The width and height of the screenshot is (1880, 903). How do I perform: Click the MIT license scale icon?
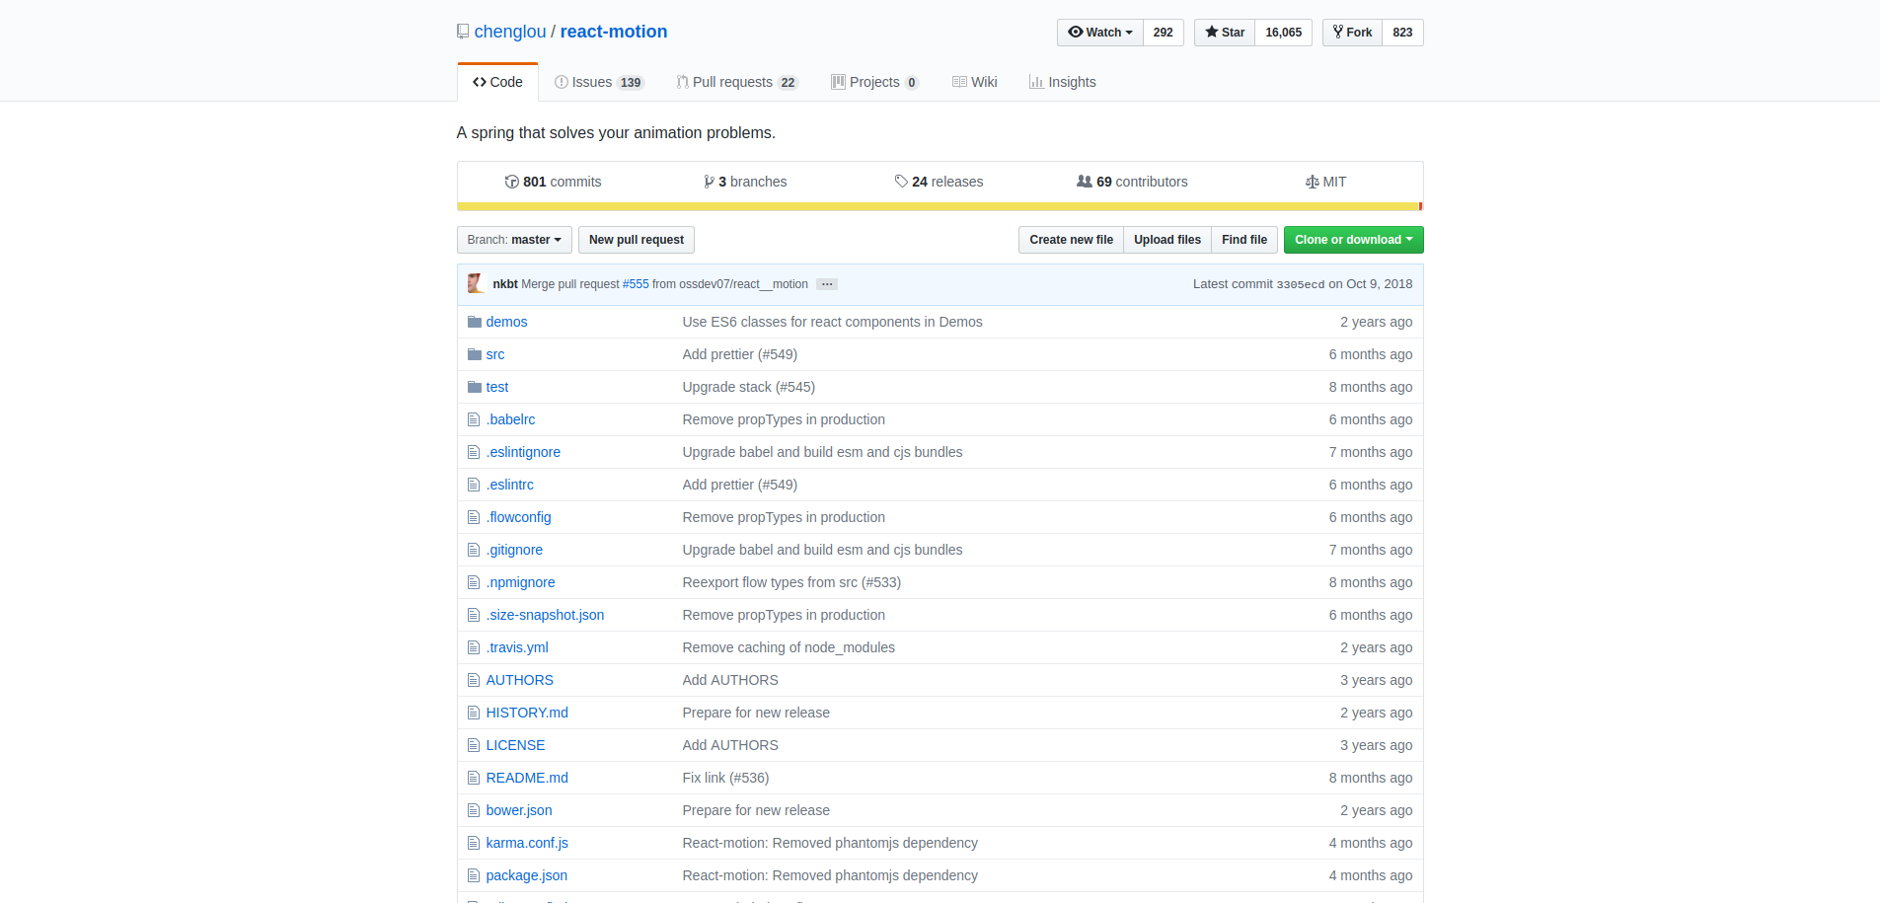(x=1312, y=182)
